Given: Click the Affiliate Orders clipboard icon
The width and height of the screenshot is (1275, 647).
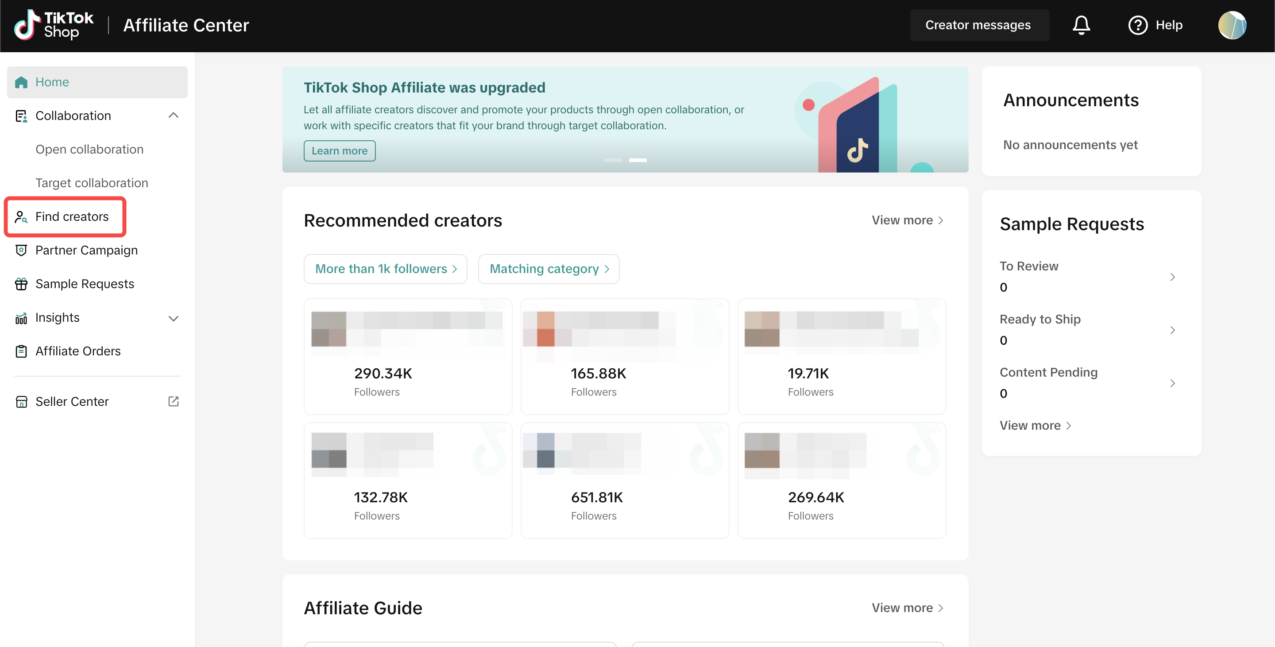Looking at the screenshot, I should (21, 351).
